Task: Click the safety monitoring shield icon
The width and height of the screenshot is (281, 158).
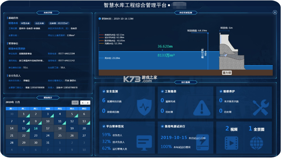Action: [x=144, y=107]
